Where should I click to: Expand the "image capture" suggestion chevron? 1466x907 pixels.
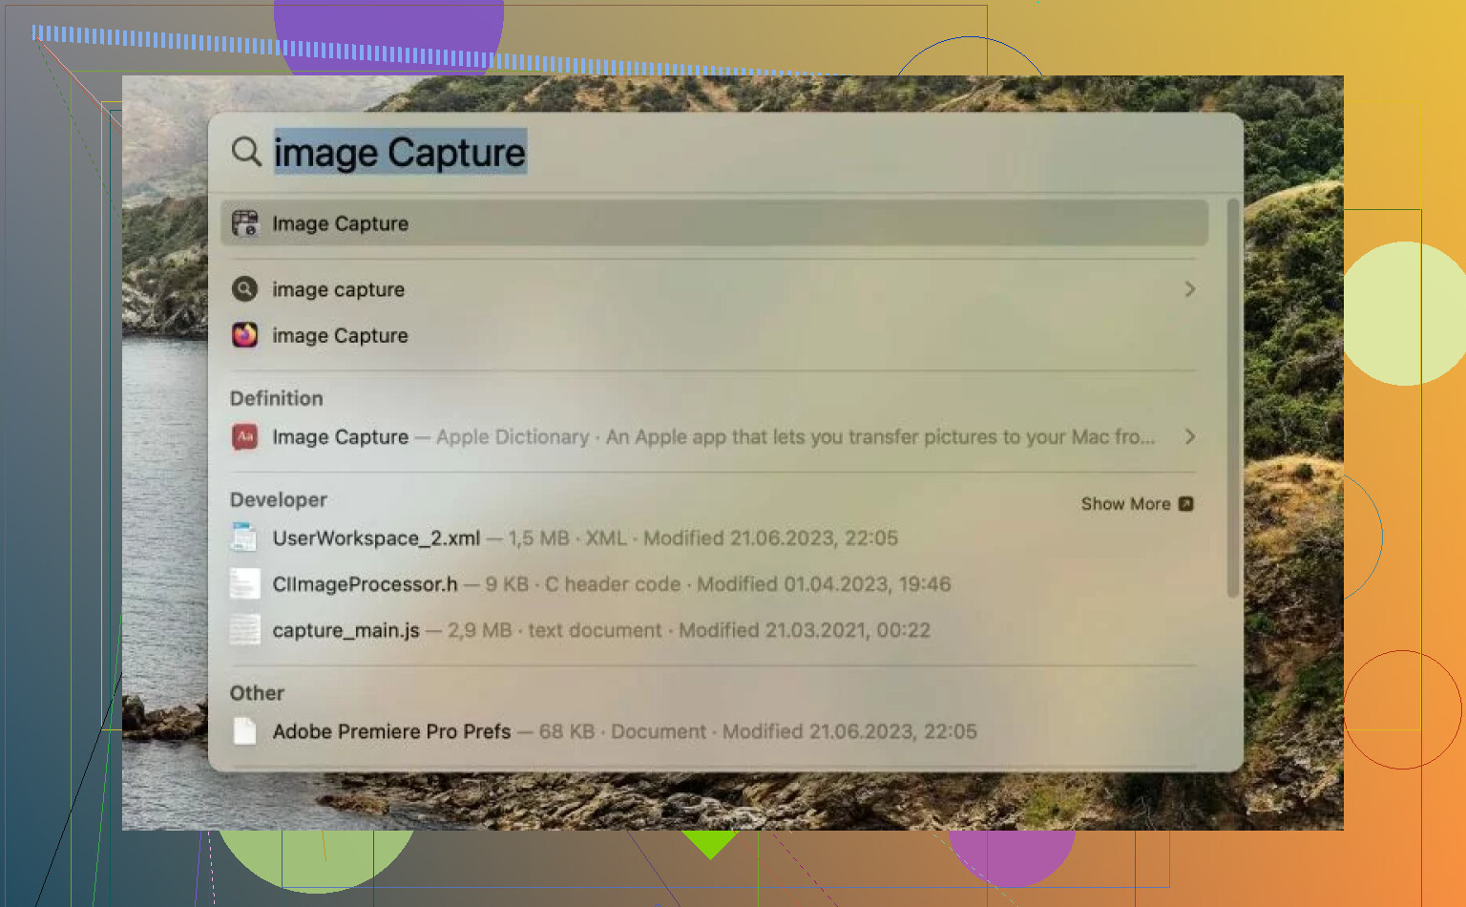[1189, 289]
